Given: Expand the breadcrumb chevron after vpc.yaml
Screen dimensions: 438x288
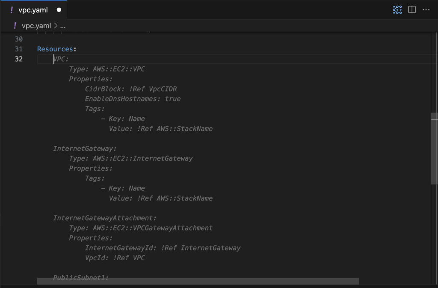Looking at the screenshot, I should tap(56, 26).
